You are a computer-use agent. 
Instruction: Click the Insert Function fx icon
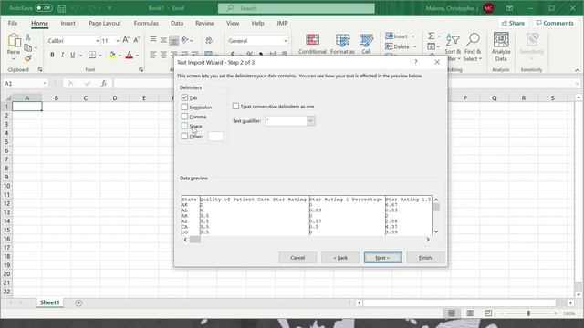click(x=104, y=83)
